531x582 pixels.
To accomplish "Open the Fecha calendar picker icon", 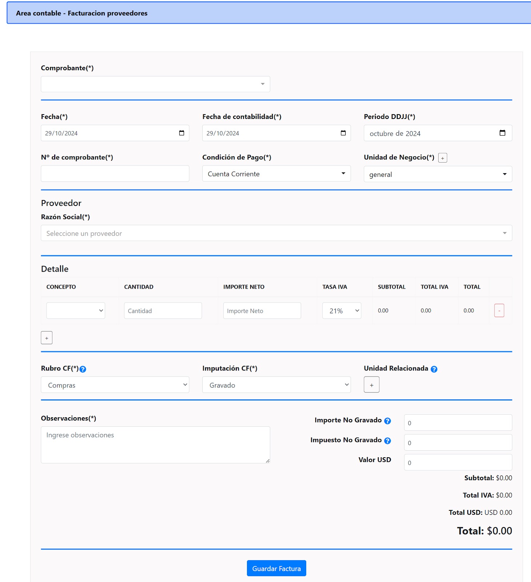I will click(181, 133).
